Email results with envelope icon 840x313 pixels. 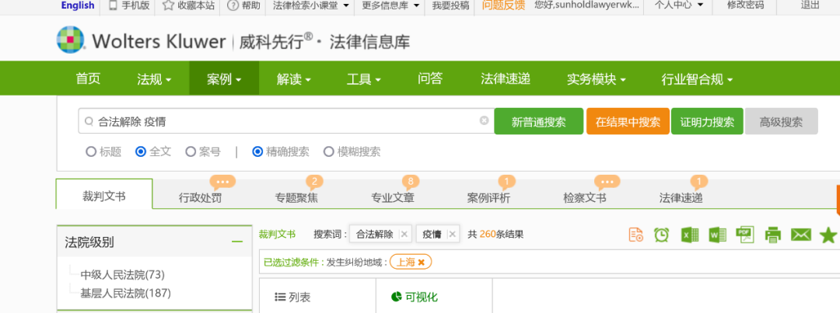(801, 235)
